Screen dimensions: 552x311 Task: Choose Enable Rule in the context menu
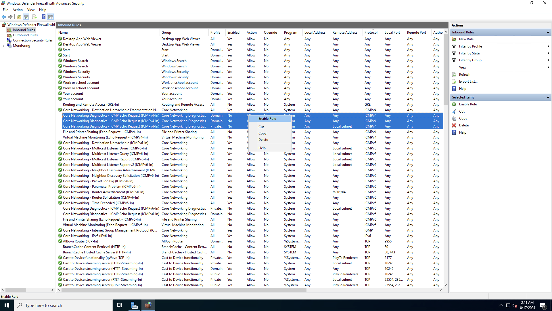point(270,119)
